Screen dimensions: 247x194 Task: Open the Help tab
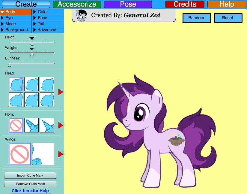(x=227, y=4)
